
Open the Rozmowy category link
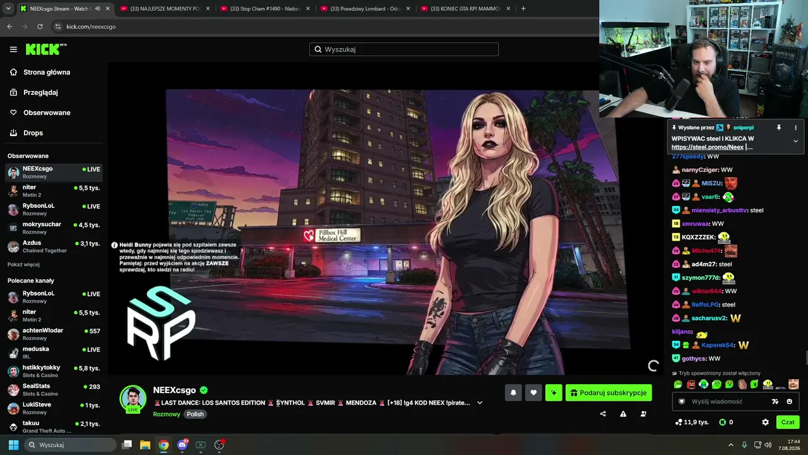coord(167,414)
